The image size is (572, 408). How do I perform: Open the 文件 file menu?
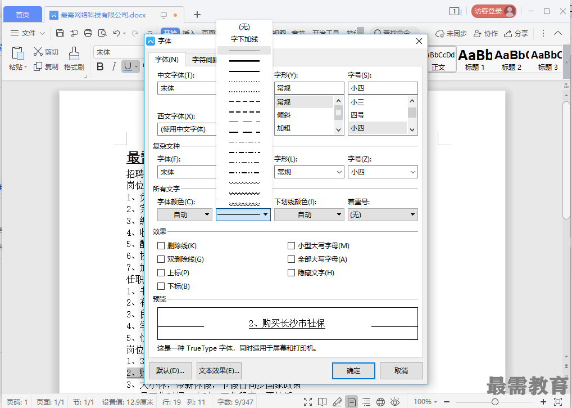click(28, 33)
